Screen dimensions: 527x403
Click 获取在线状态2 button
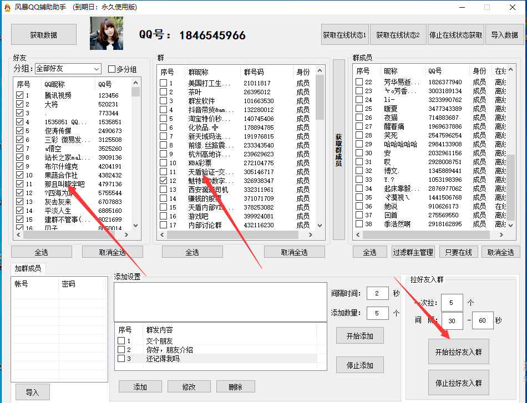pos(398,34)
